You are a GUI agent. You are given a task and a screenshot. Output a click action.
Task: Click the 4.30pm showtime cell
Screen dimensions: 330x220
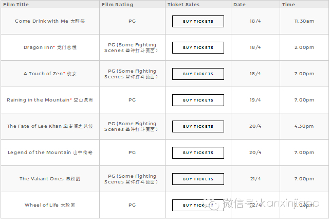[304, 127]
